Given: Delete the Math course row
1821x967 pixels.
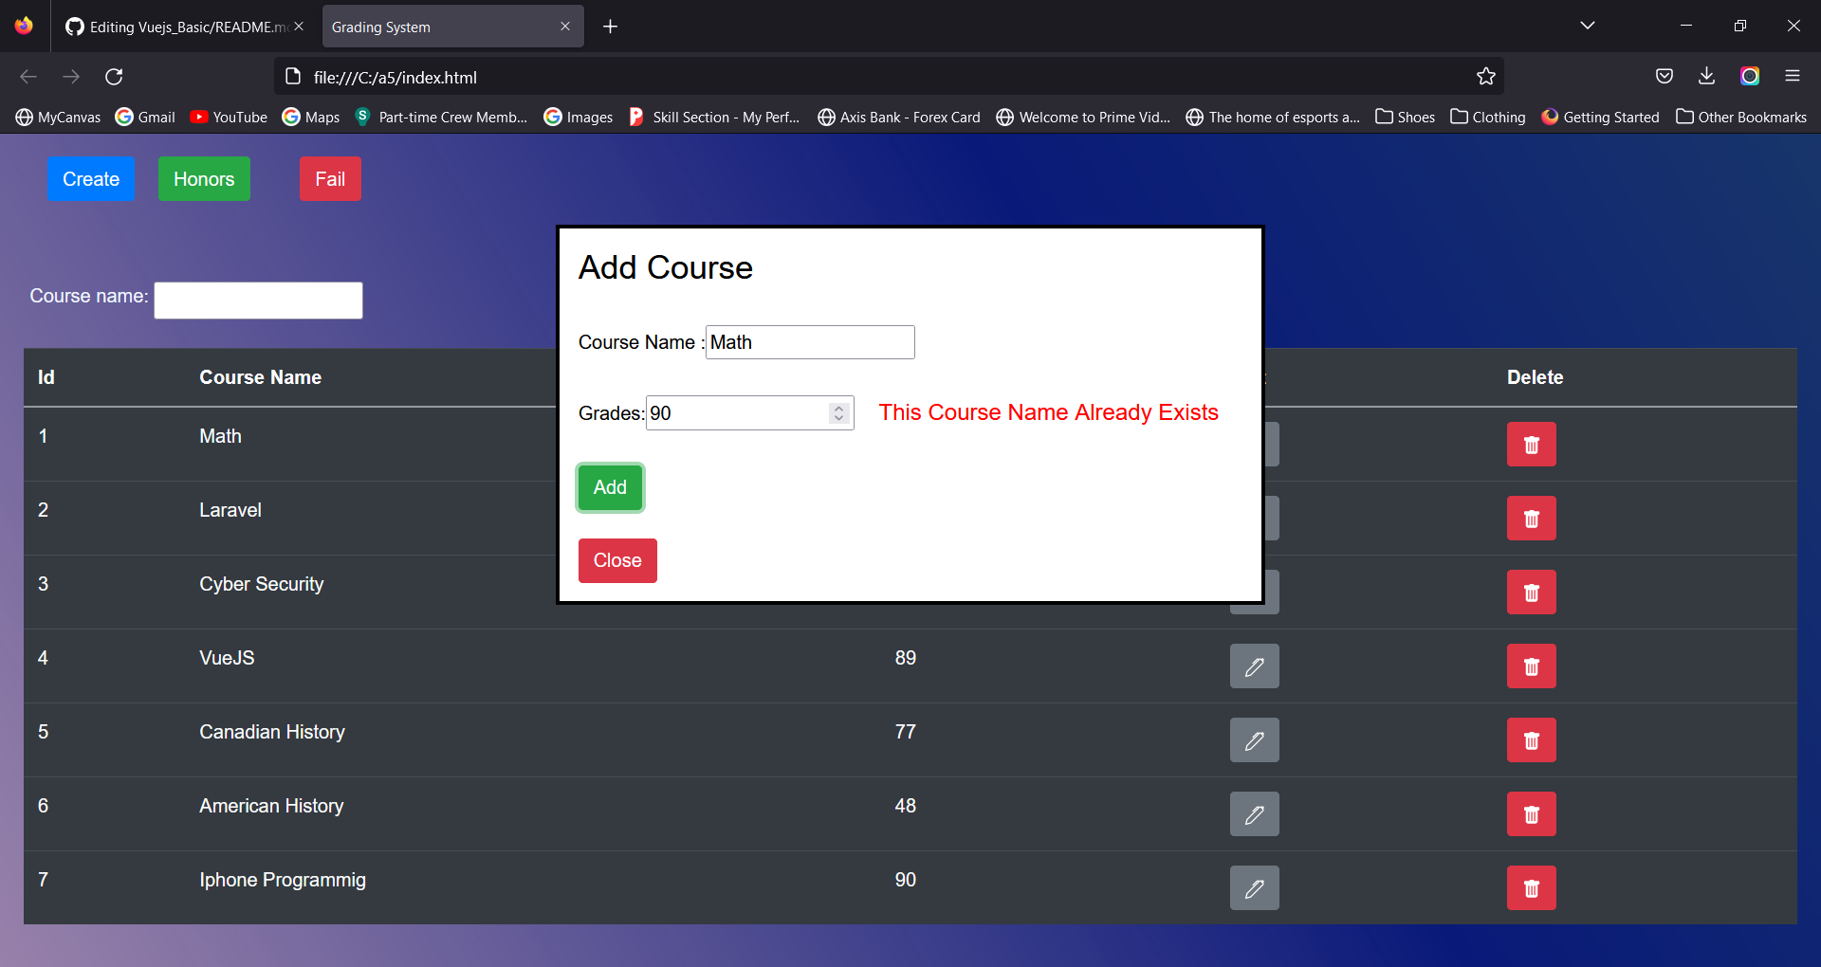Looking at the screenshot, I should [x=1531, y=444].
